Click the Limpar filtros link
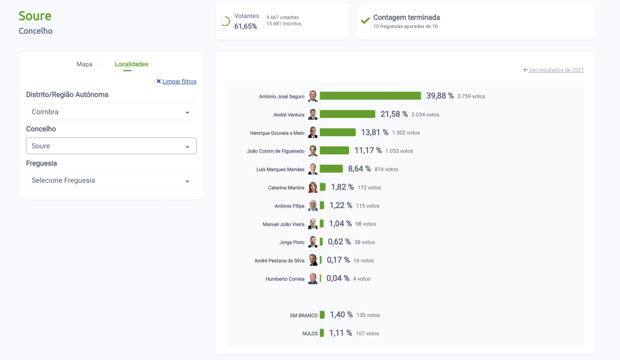This screenshot has width=620, height=360. coord(179,81)
